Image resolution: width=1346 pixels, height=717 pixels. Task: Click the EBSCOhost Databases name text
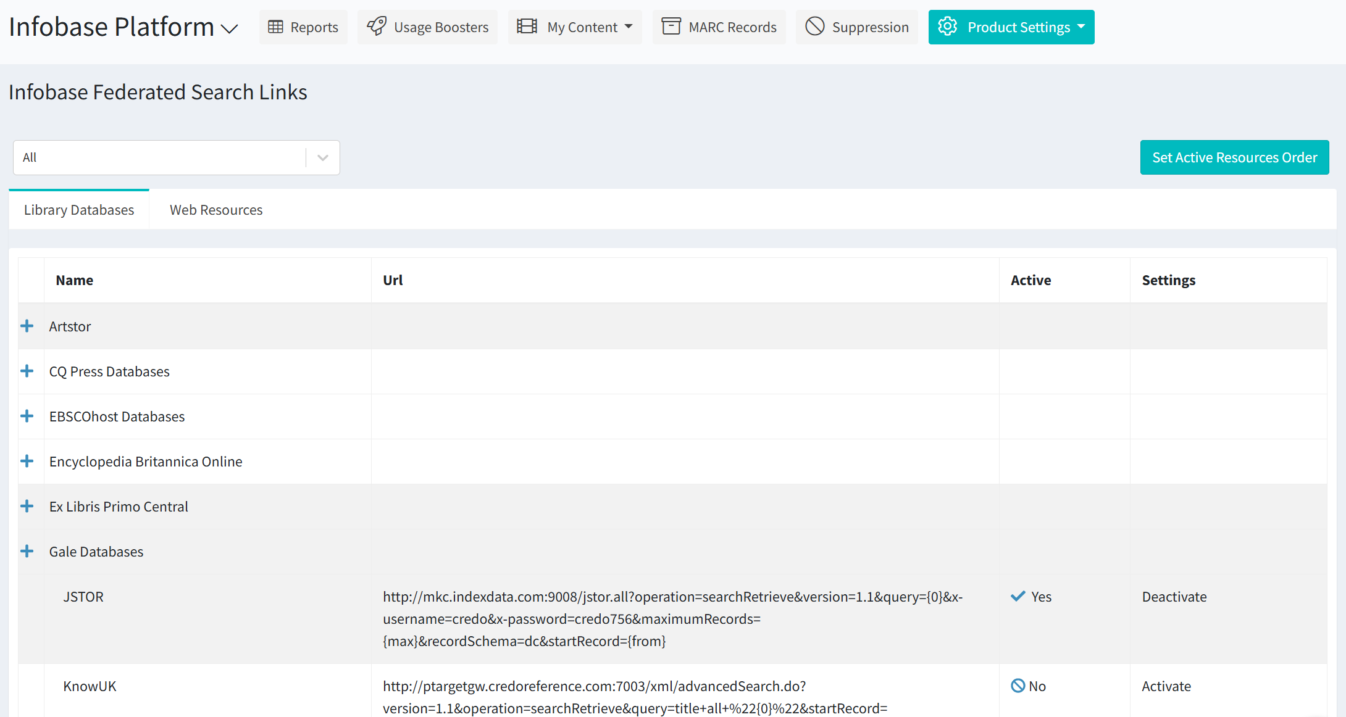pyautogui.click(x=117, y=417)
